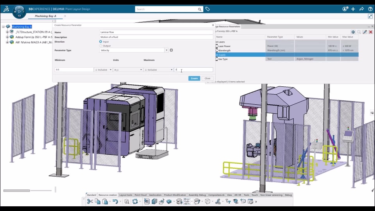
Task: Click the Maximum value input field
Action: pyautogui.click(x=193, y=70)
